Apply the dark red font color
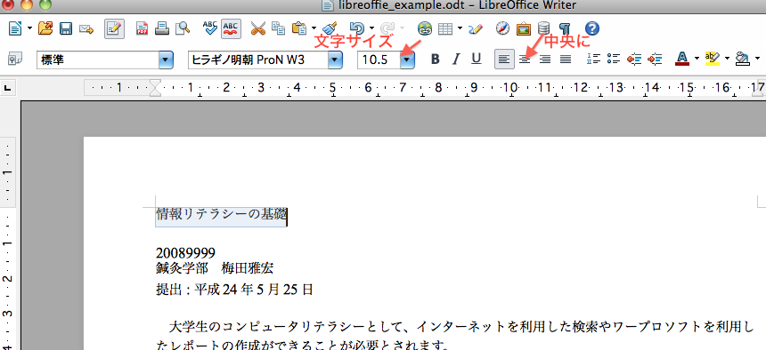 [x=682, y=59]
